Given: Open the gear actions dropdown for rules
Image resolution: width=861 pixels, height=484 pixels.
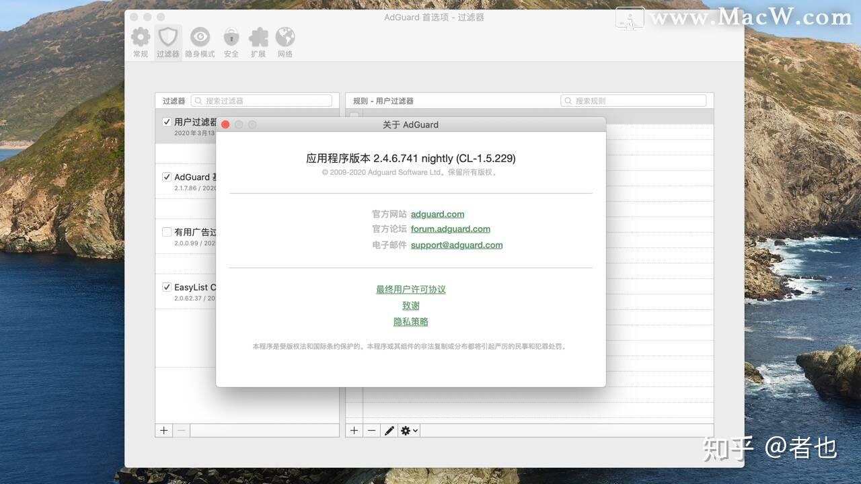Looking at the screenshot, I should click(409, 430).
